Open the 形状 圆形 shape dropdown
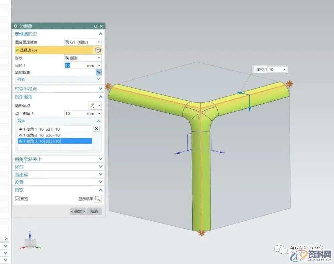 pos(82,58)
